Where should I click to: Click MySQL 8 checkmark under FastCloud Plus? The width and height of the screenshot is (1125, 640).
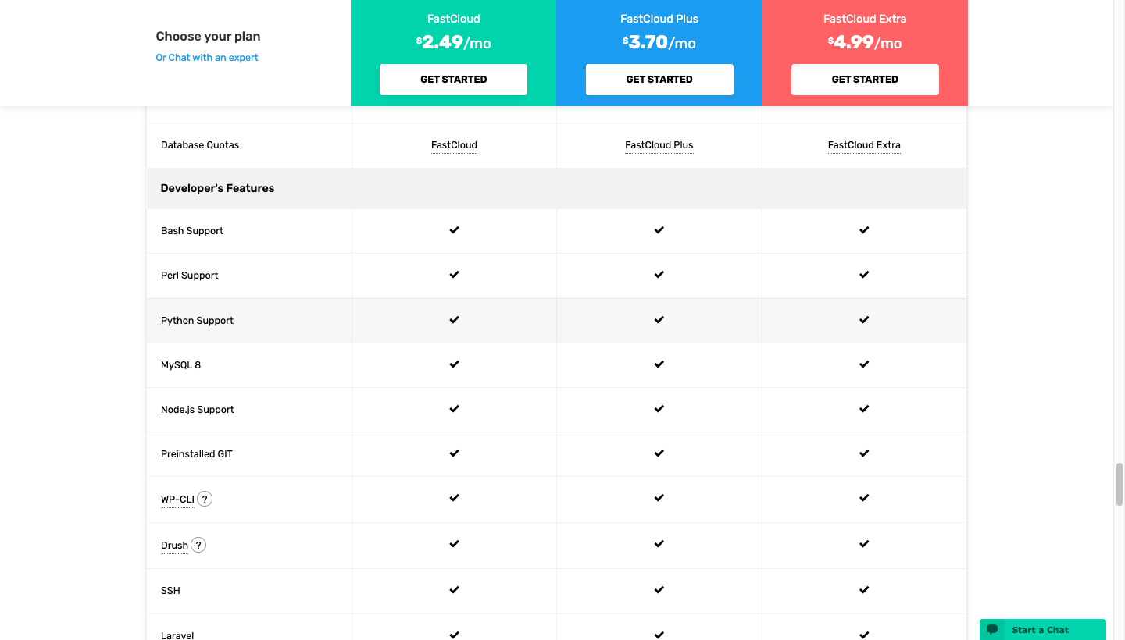tap(659, 364)
